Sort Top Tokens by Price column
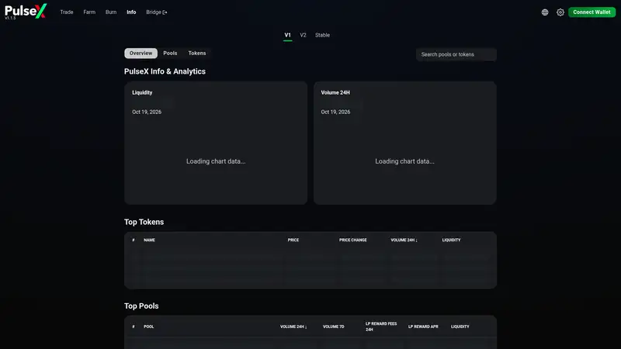 [x=293, y=240]
